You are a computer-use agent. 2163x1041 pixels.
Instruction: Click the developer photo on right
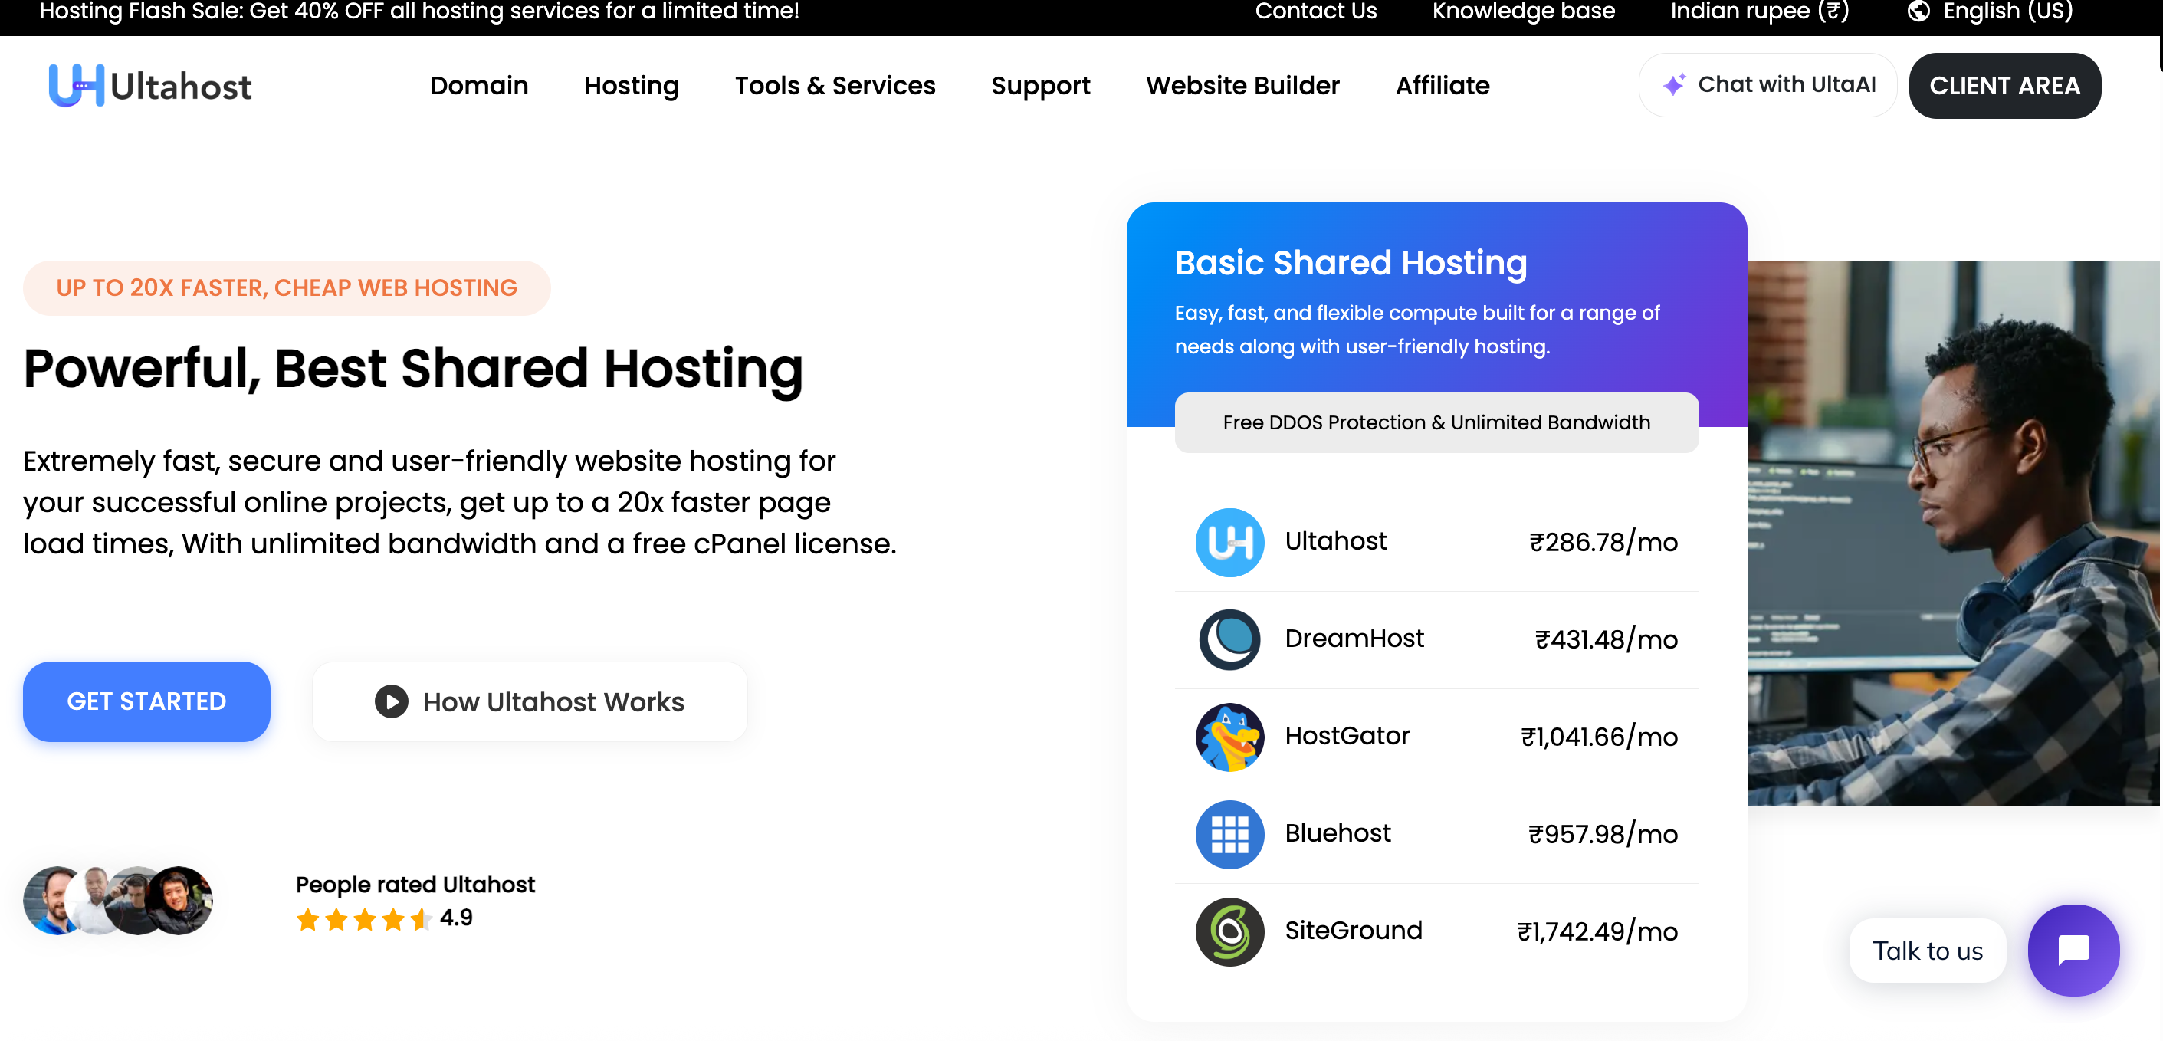pos(1952,532)
